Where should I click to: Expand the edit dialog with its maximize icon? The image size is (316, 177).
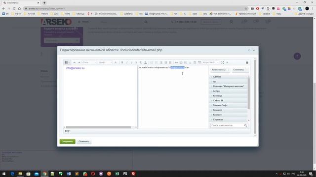point(249,50)
